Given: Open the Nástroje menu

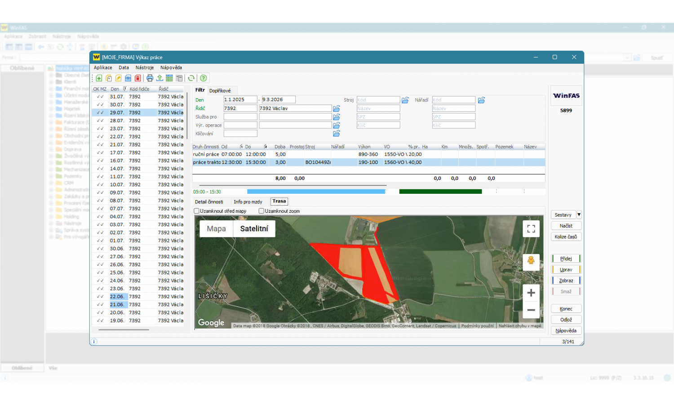Looking at the screenshot, I should (x=144, y=68).
